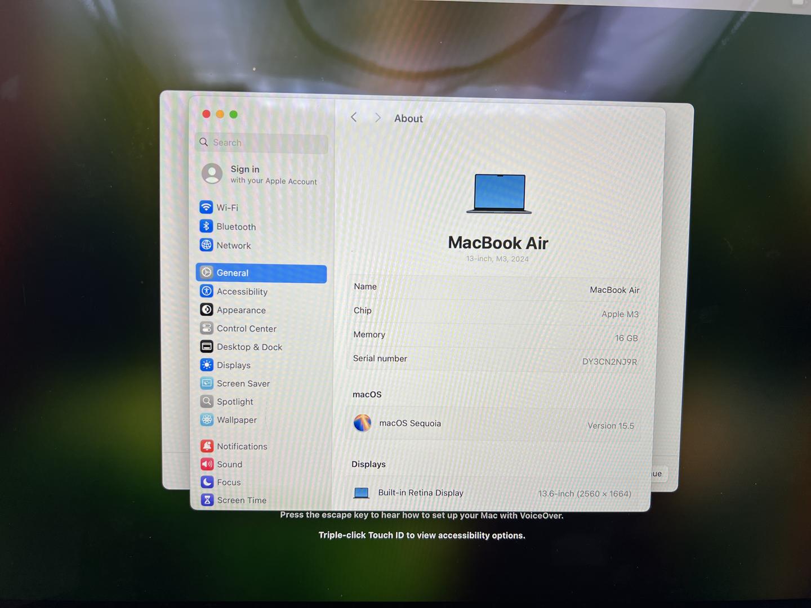Click the General gear icon
Image resolution: width=811 pixels, height=608 pixels.
click(x=207, y=272)
